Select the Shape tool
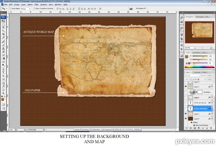The image size is (216, 146). tap(3, 79)
